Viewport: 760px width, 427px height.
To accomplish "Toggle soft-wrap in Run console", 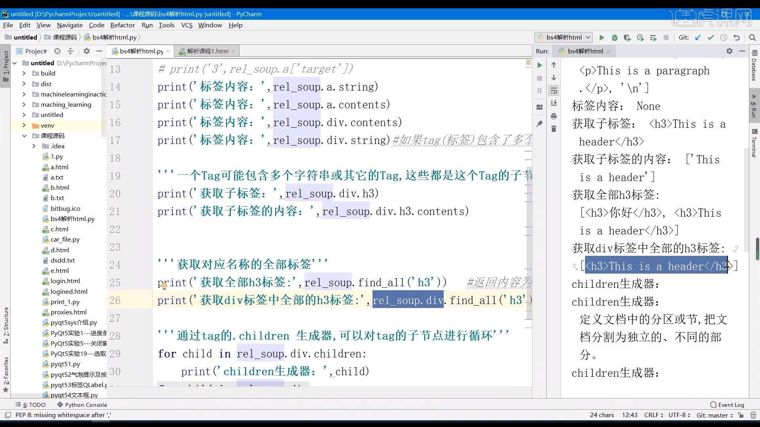I will 554,91.
